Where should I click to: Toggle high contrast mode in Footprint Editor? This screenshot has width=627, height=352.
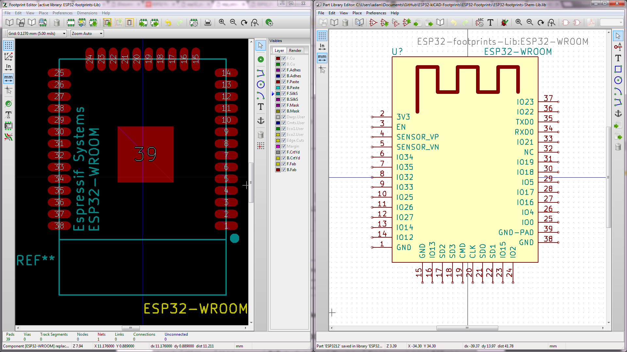(8, 137)
